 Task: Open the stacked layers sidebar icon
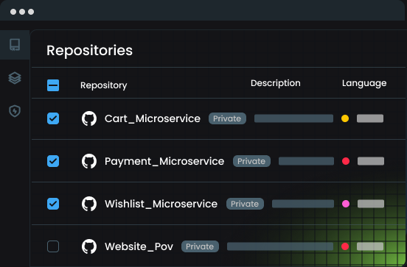pos(15,78)
